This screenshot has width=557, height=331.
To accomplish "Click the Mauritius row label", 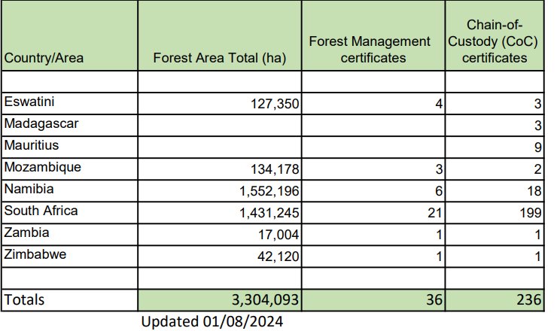I will [32, 145].
